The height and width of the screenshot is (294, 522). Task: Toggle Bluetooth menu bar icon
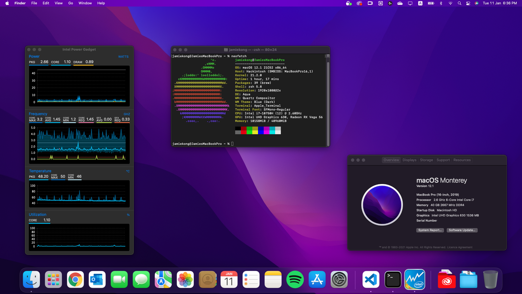441,3
